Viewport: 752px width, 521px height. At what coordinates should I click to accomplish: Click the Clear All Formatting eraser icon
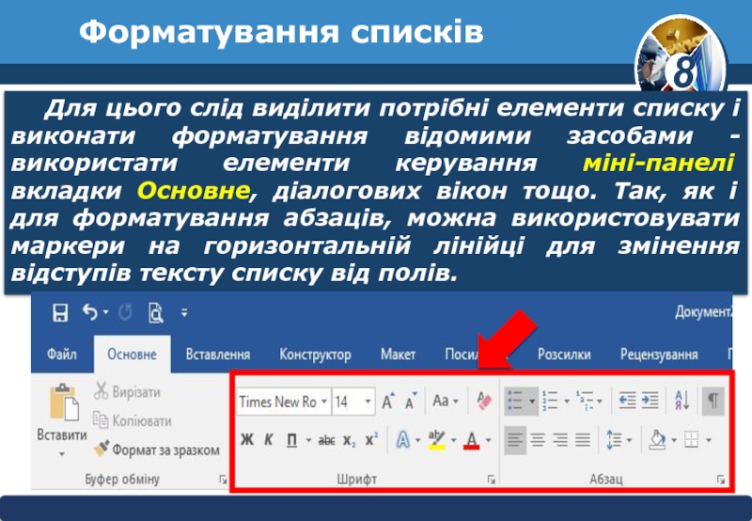(x=484, y=402)
